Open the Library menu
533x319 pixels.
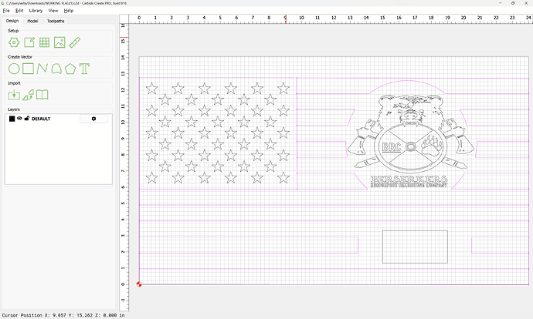tap(36, 11)
